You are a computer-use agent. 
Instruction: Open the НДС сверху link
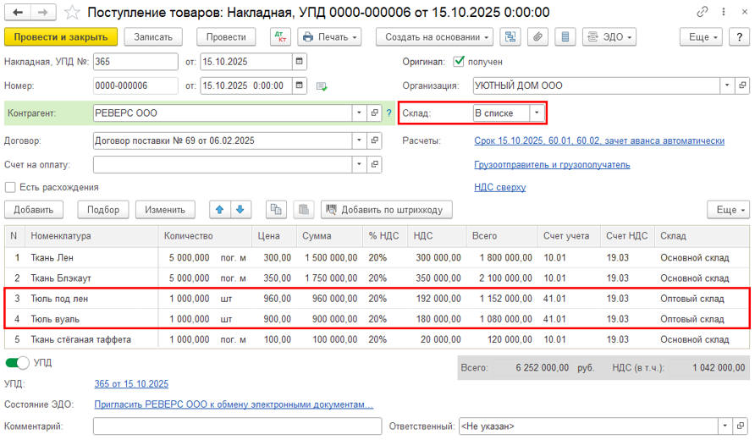coord(499,187)
